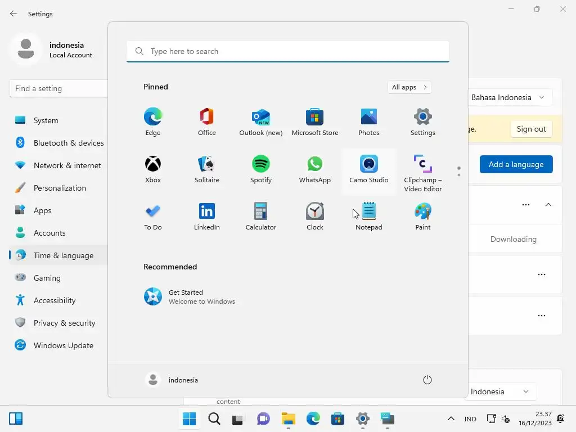Open Notepad from pinned apps

pyautogui.click(x=369, y=217)
